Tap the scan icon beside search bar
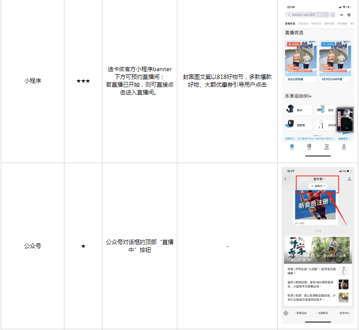The image size is (359, 330). coord(333,15)
